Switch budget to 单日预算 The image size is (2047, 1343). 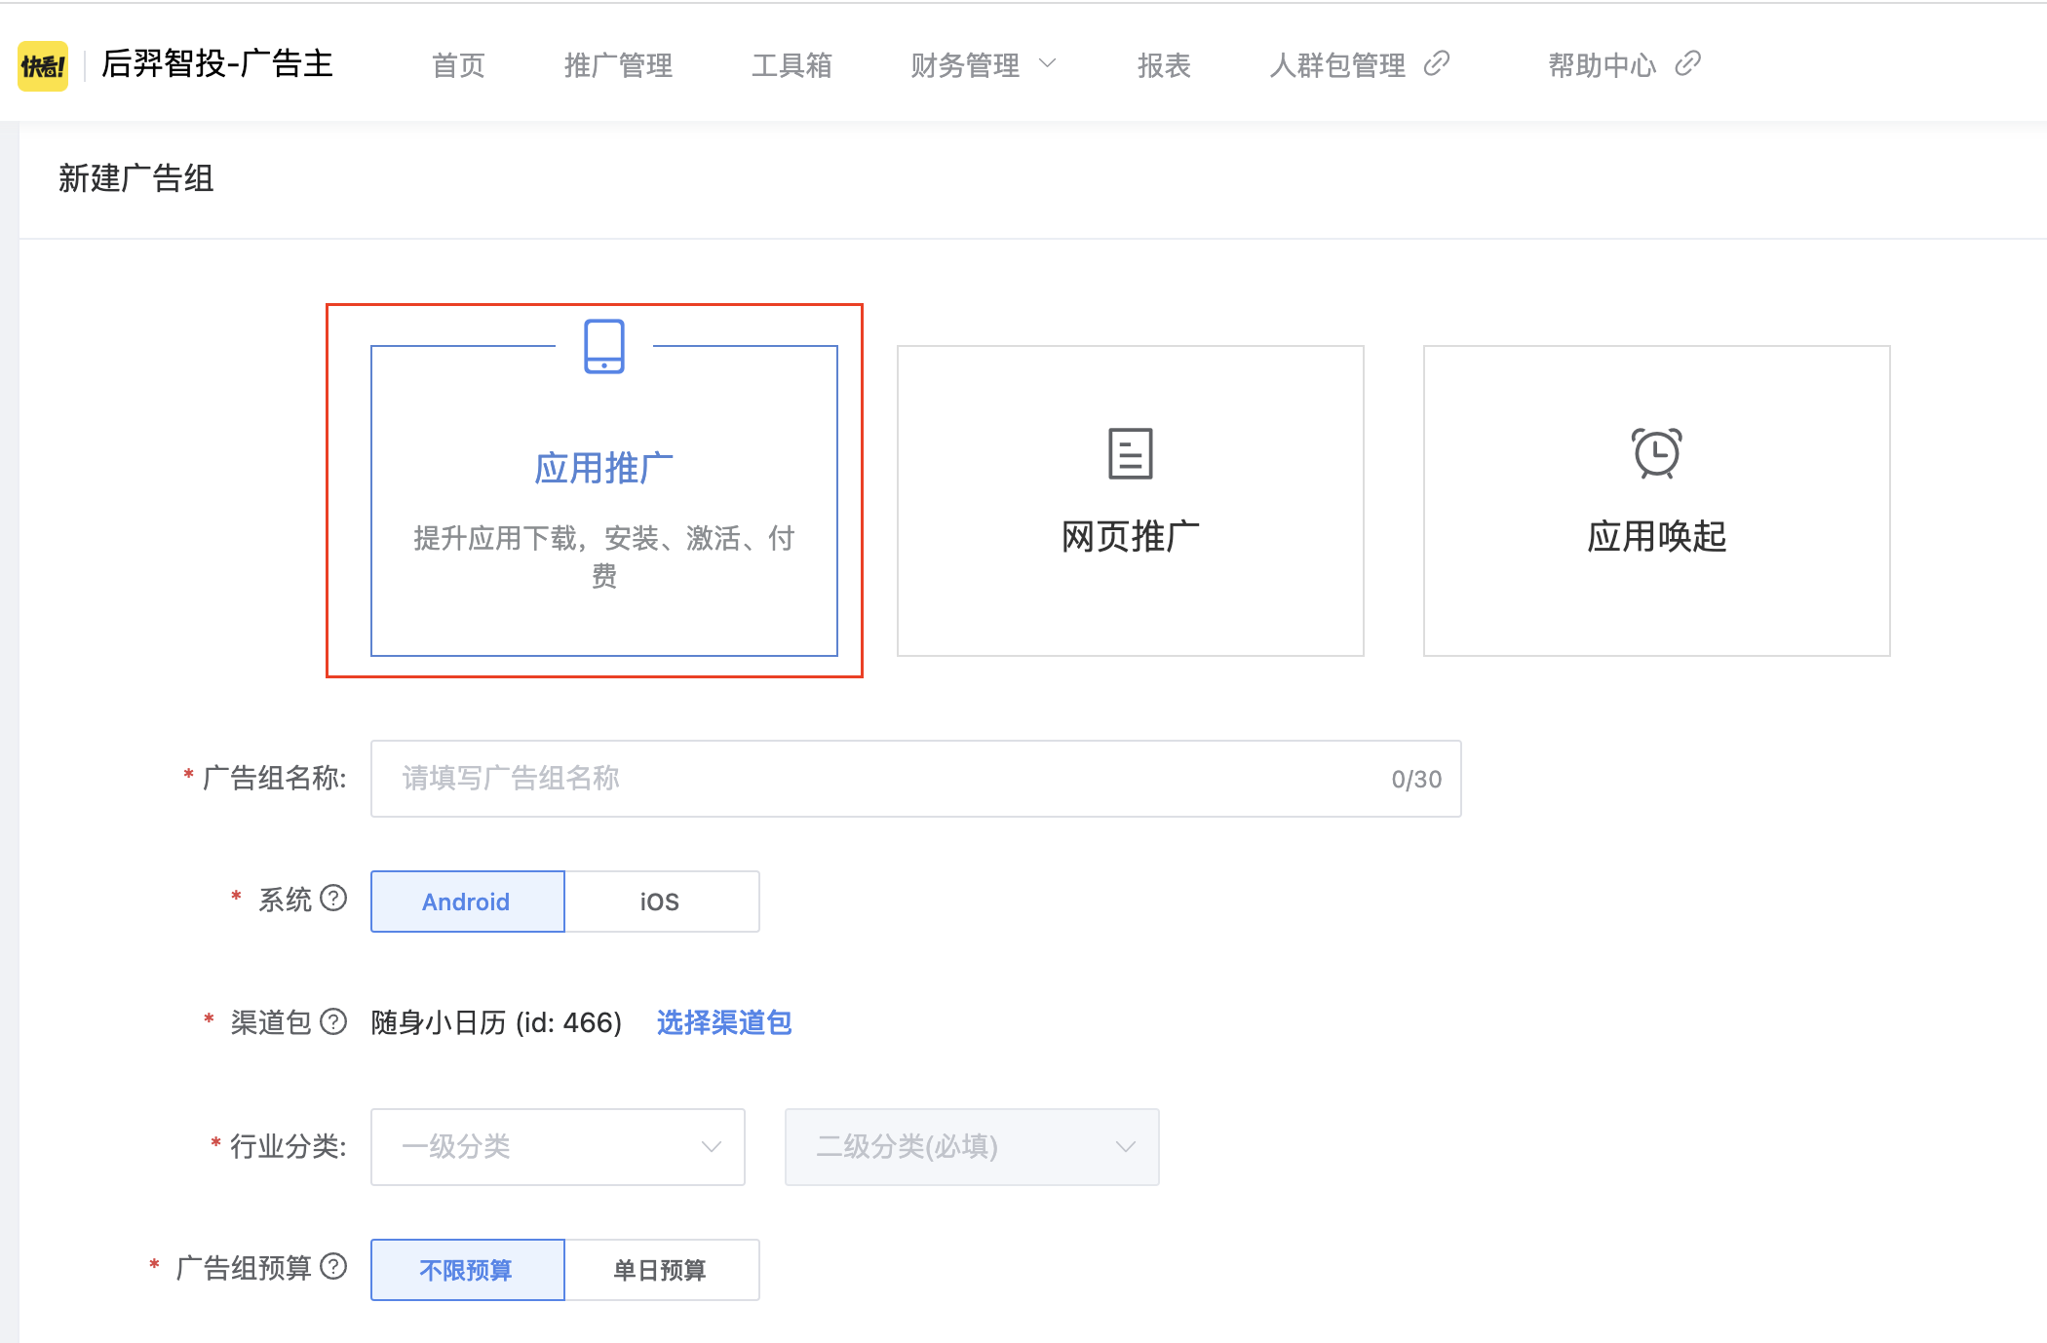coord(661,1269)
